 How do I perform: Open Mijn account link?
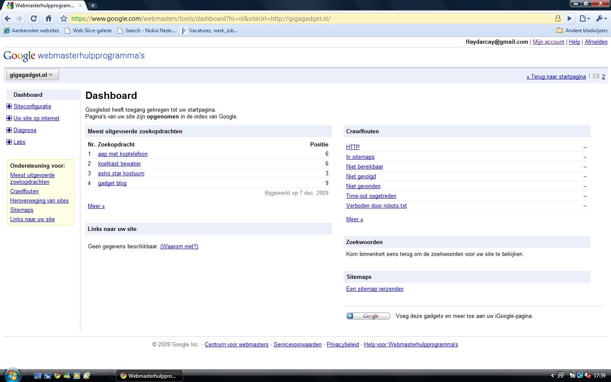(549, 42)
